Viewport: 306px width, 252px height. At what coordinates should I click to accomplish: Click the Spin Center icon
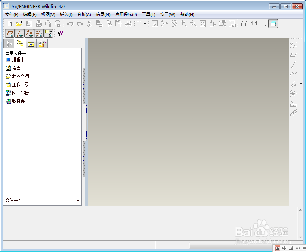point(164,24)
